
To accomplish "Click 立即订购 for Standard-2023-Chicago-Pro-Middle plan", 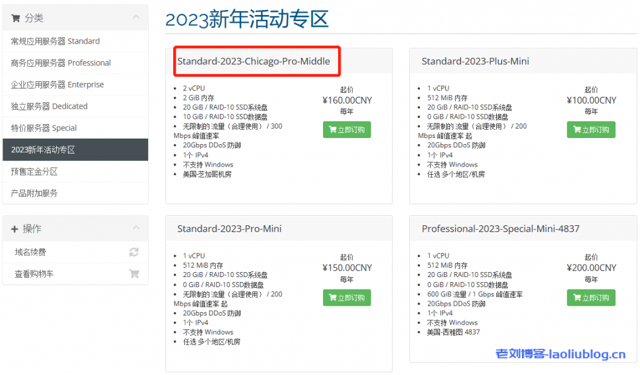I will pos(347,130).
